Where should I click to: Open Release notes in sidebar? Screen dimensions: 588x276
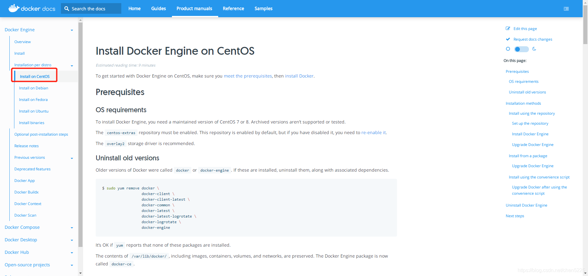(27, 146)
